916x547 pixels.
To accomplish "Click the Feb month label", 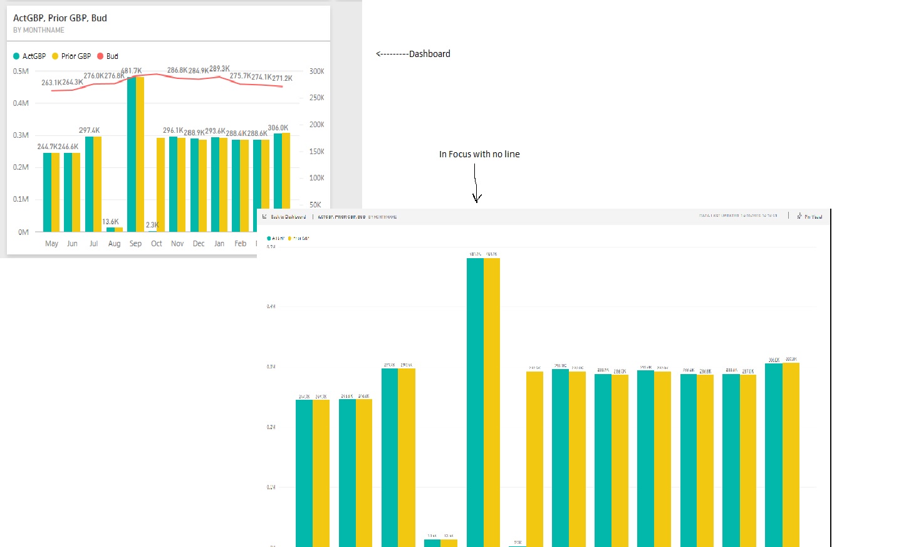I will (x=241, y=244).
